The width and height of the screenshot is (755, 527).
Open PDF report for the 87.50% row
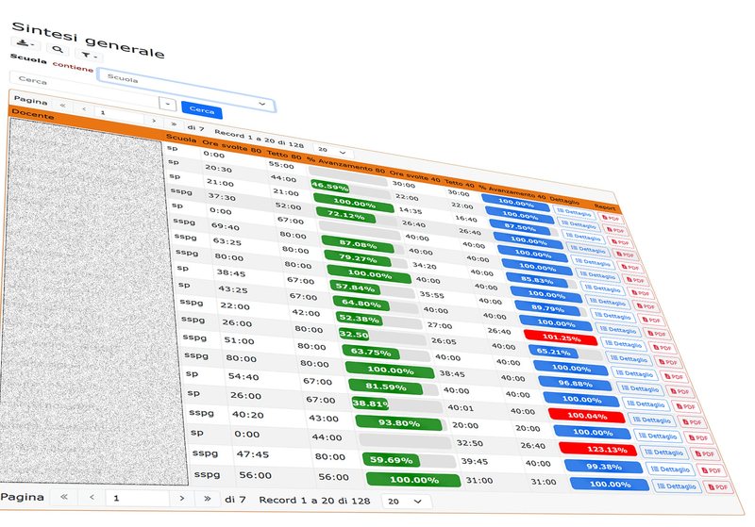620,242
